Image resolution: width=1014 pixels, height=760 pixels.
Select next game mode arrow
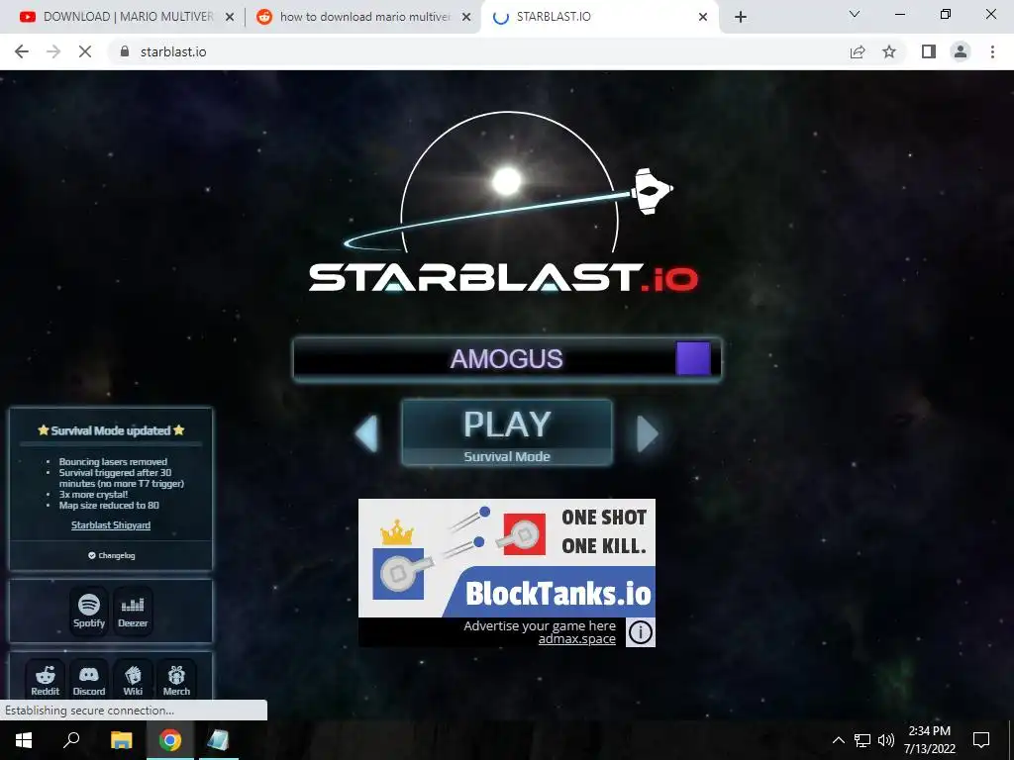click(x=648, y=433)
